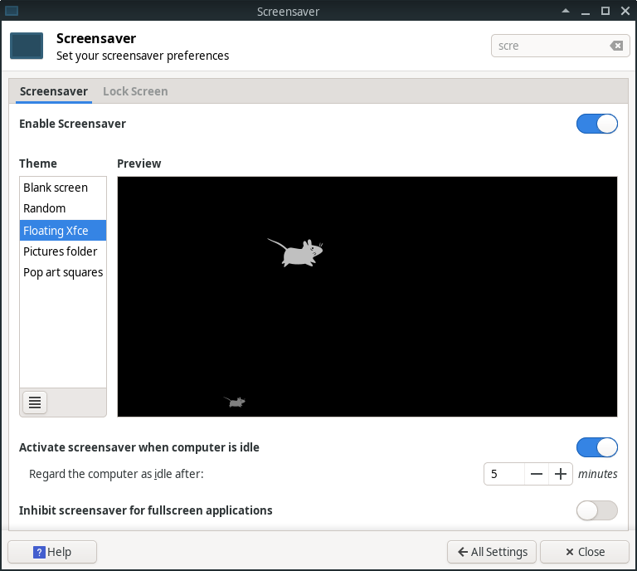The height and width of the screenshot is (571, 637).
Task: Switch to the Lock Screen tab
Action: click(135, 91)
